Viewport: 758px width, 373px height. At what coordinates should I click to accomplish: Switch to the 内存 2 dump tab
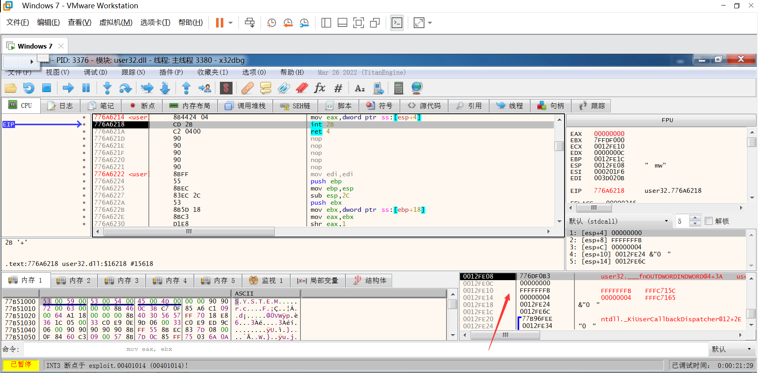pos(74,281)
